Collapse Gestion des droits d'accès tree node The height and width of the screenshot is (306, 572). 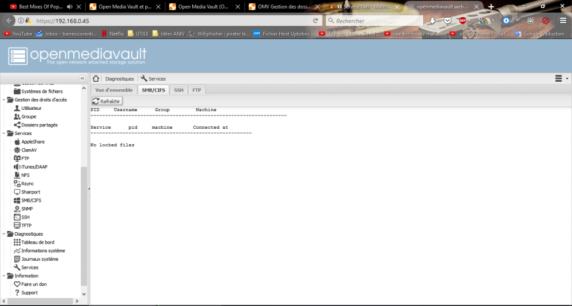[3, 100]
